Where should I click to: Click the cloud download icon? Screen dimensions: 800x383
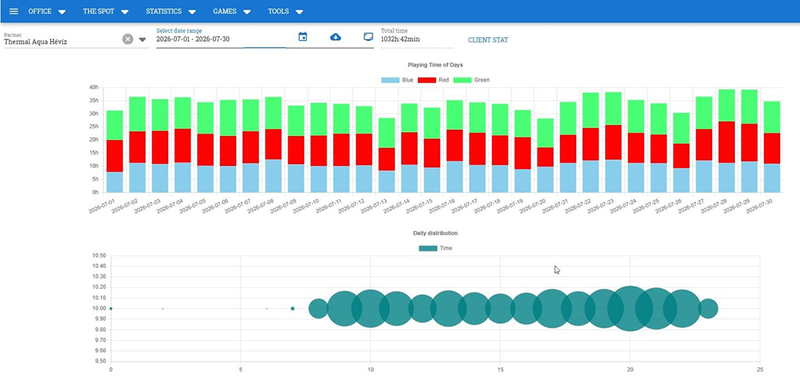(x=335, y=36)
